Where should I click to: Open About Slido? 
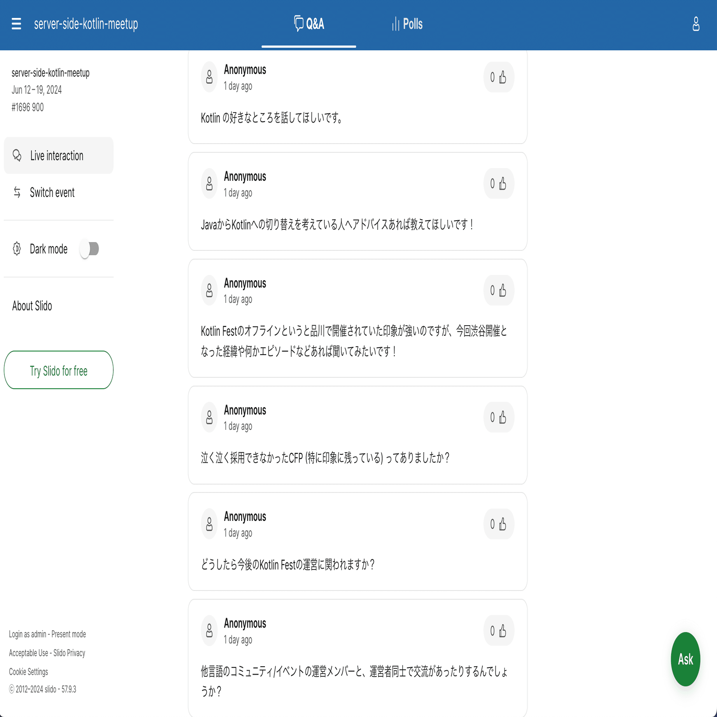32,306
